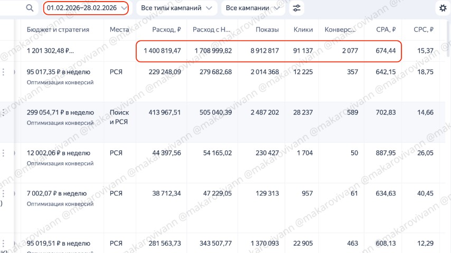Viewport: 451px width, 253px height.
Task: Click the Бюджет и стратегия column header
Action: click(x=58, y=30)
